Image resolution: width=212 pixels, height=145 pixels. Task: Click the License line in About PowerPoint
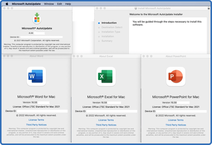(176, 107)
